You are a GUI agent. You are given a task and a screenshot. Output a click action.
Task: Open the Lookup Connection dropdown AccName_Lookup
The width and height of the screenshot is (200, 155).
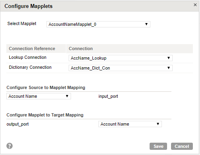click(121, 58)
